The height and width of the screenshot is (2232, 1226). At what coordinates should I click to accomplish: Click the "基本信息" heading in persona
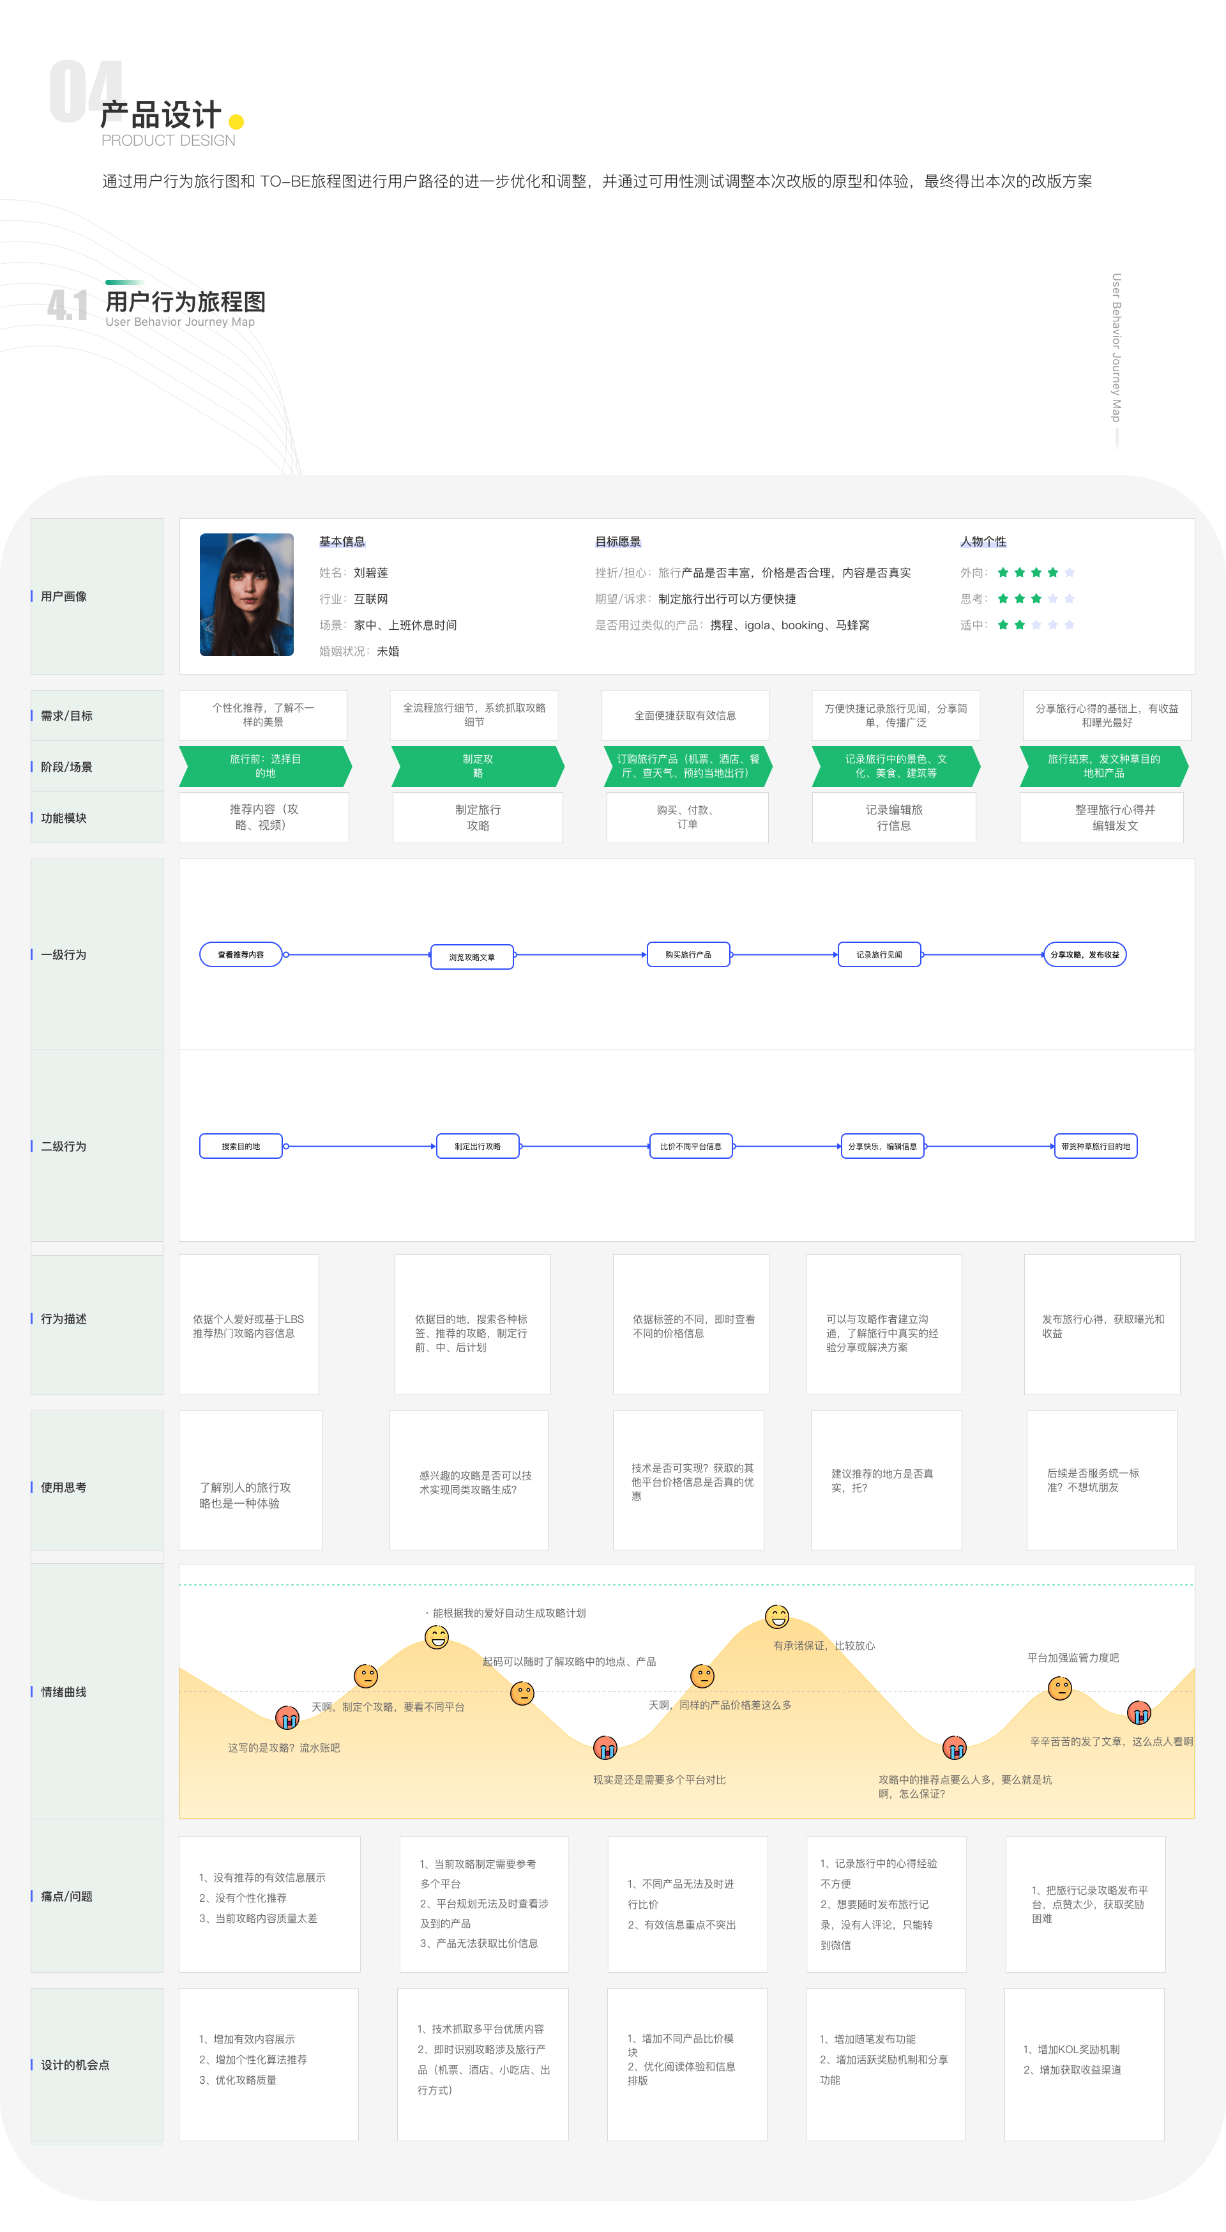(342, 542)
